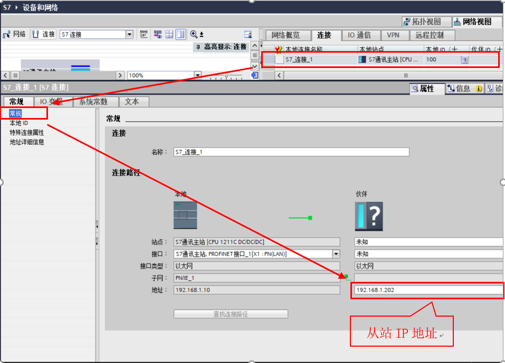Toggle the highlighted vertical split view icon

click(x=180, y=34)
